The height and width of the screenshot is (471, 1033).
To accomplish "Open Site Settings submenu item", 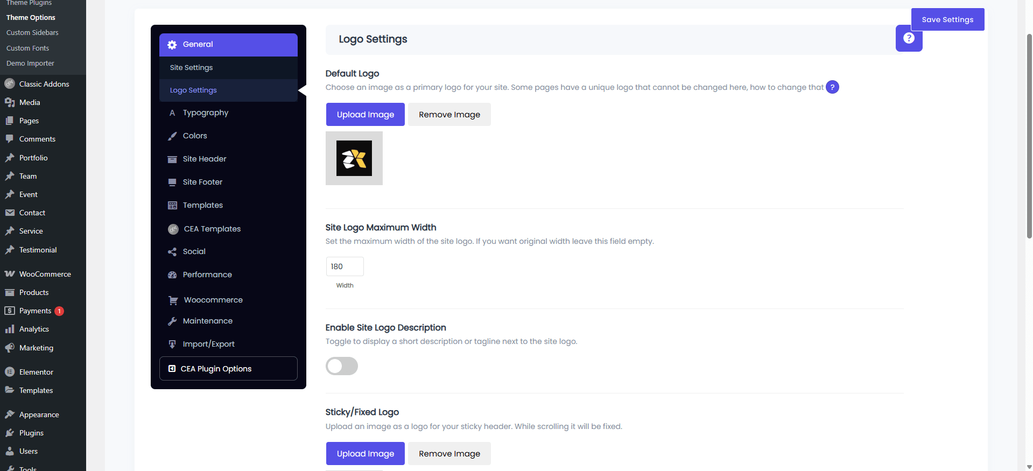I will coord(191,68).
